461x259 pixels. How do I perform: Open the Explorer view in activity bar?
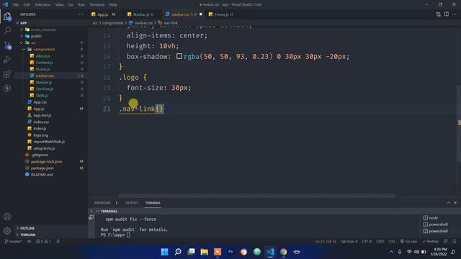point(7,17)
